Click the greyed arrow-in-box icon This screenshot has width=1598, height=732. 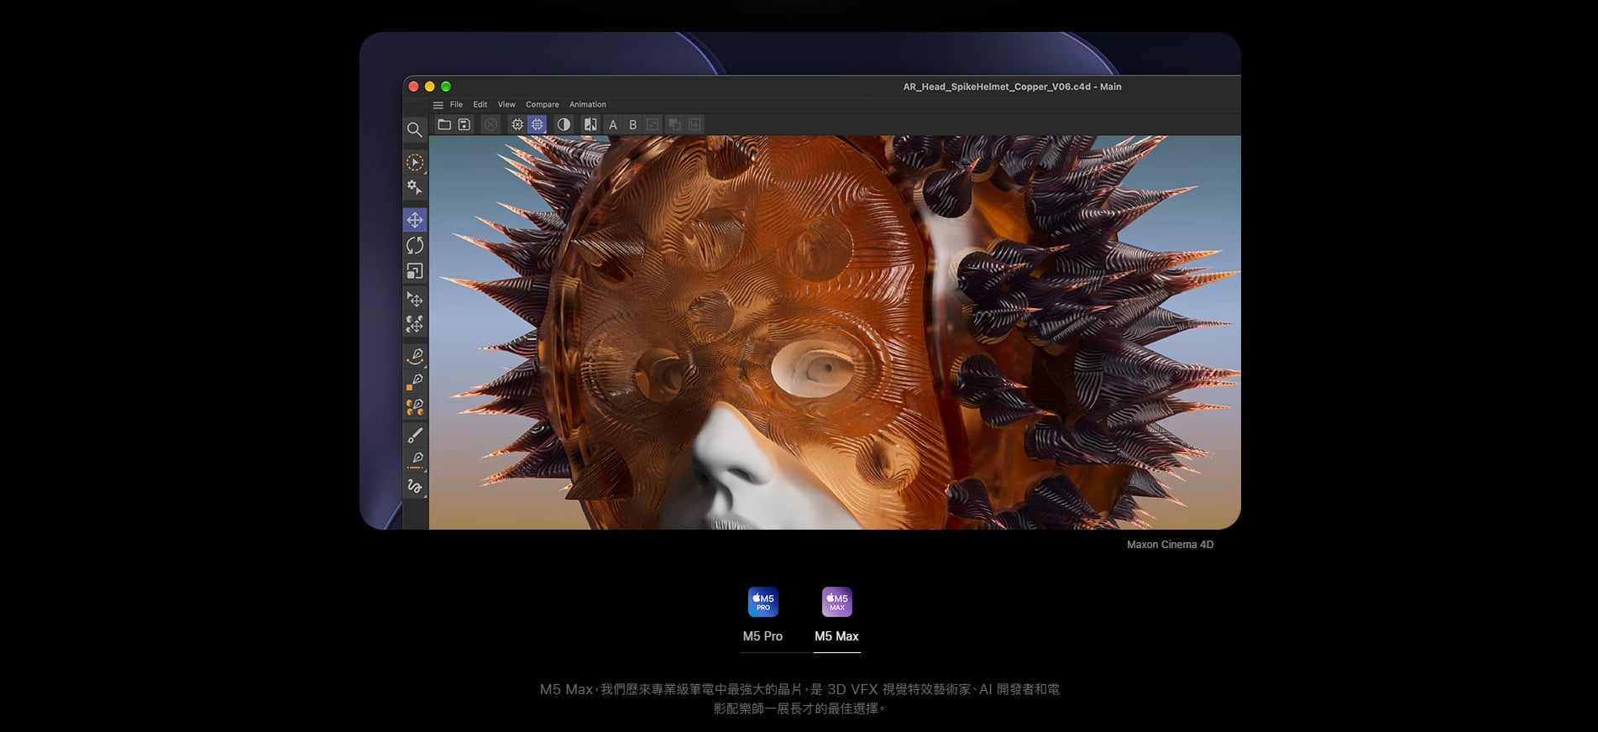pyautogui.click(x=694, y=124)
